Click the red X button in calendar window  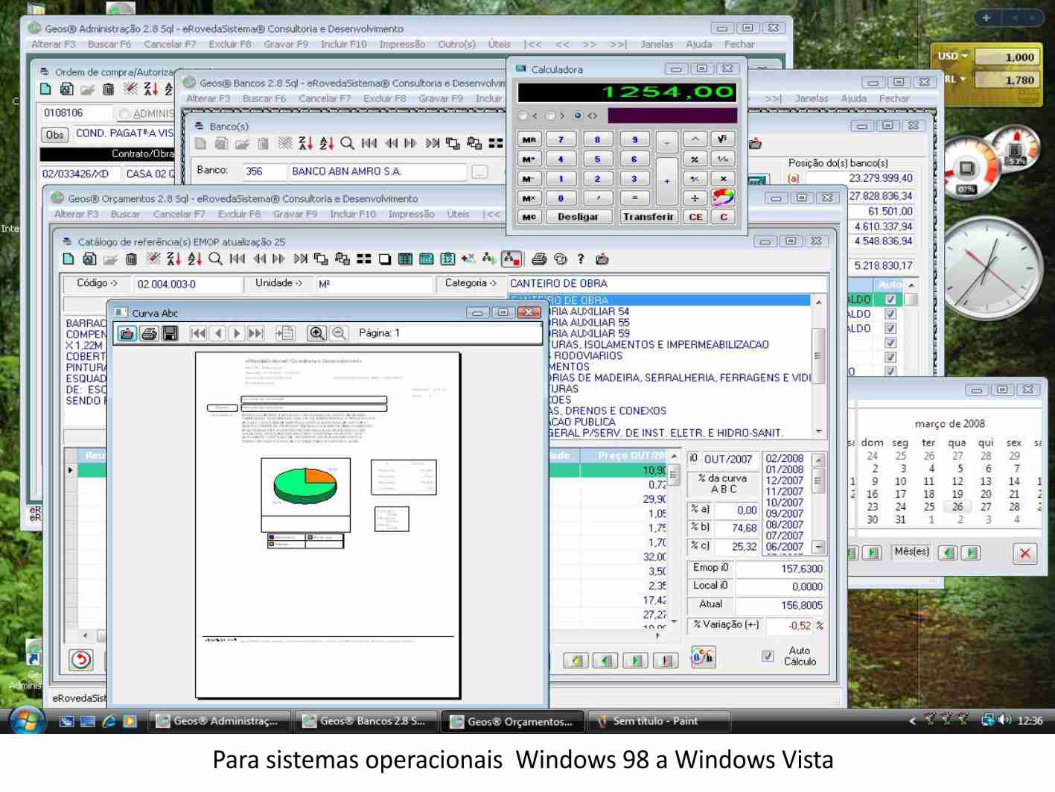click(x=1025, y=553)
